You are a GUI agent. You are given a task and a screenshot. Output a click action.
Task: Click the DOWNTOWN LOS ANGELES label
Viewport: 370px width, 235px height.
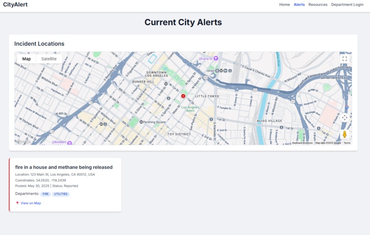click(x=157, y=74)
